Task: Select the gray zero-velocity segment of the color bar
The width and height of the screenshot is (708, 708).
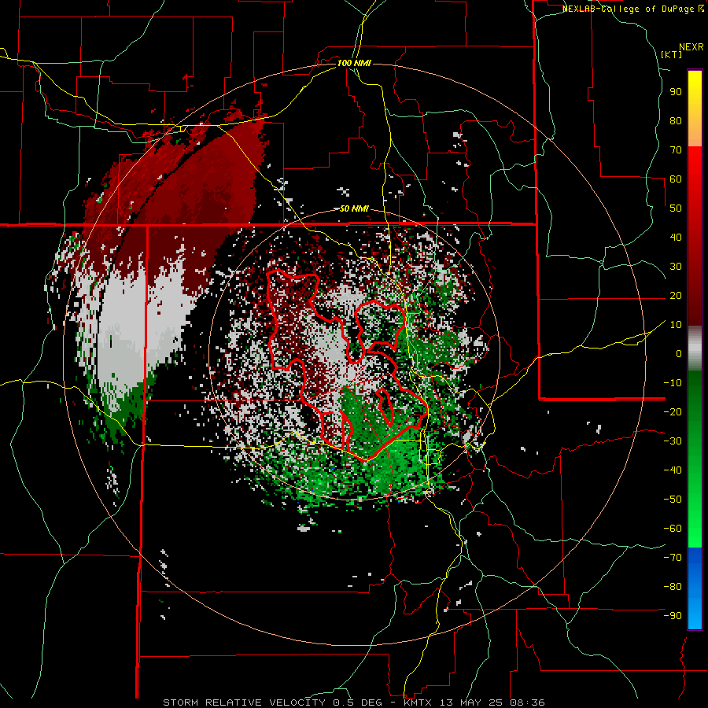Action: click(x=695, y=348)
